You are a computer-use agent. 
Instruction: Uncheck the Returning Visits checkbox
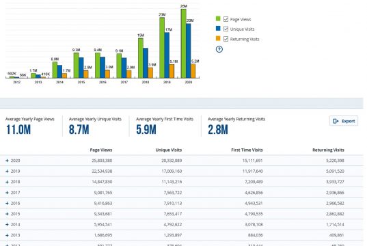coord(226,39)
